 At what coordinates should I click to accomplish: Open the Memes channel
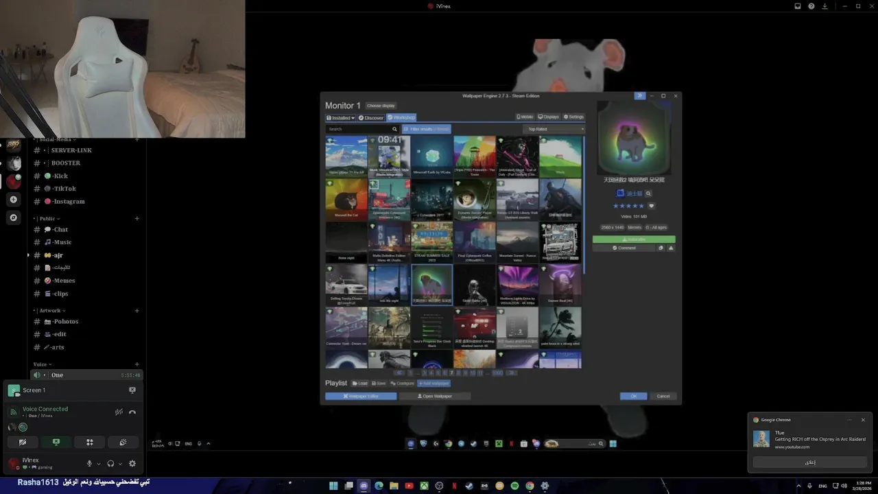click(86, 281)
